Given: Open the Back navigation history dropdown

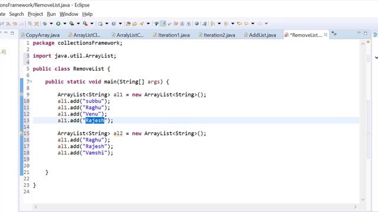Looking at the screenshot, I should [x=253, y=24].
